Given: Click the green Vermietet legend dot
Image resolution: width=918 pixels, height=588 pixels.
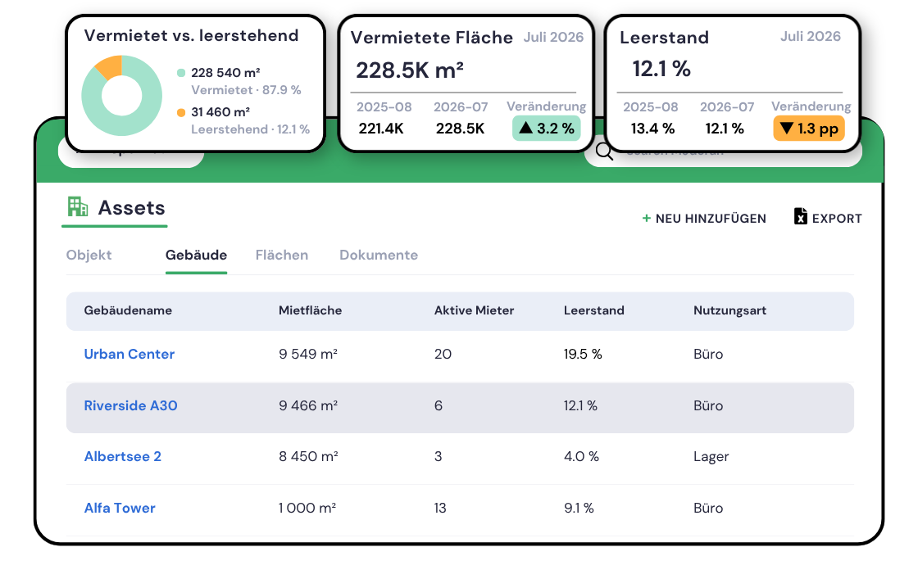Looking at the screenshot, I should pyautogui.click(x=181, y=73).
